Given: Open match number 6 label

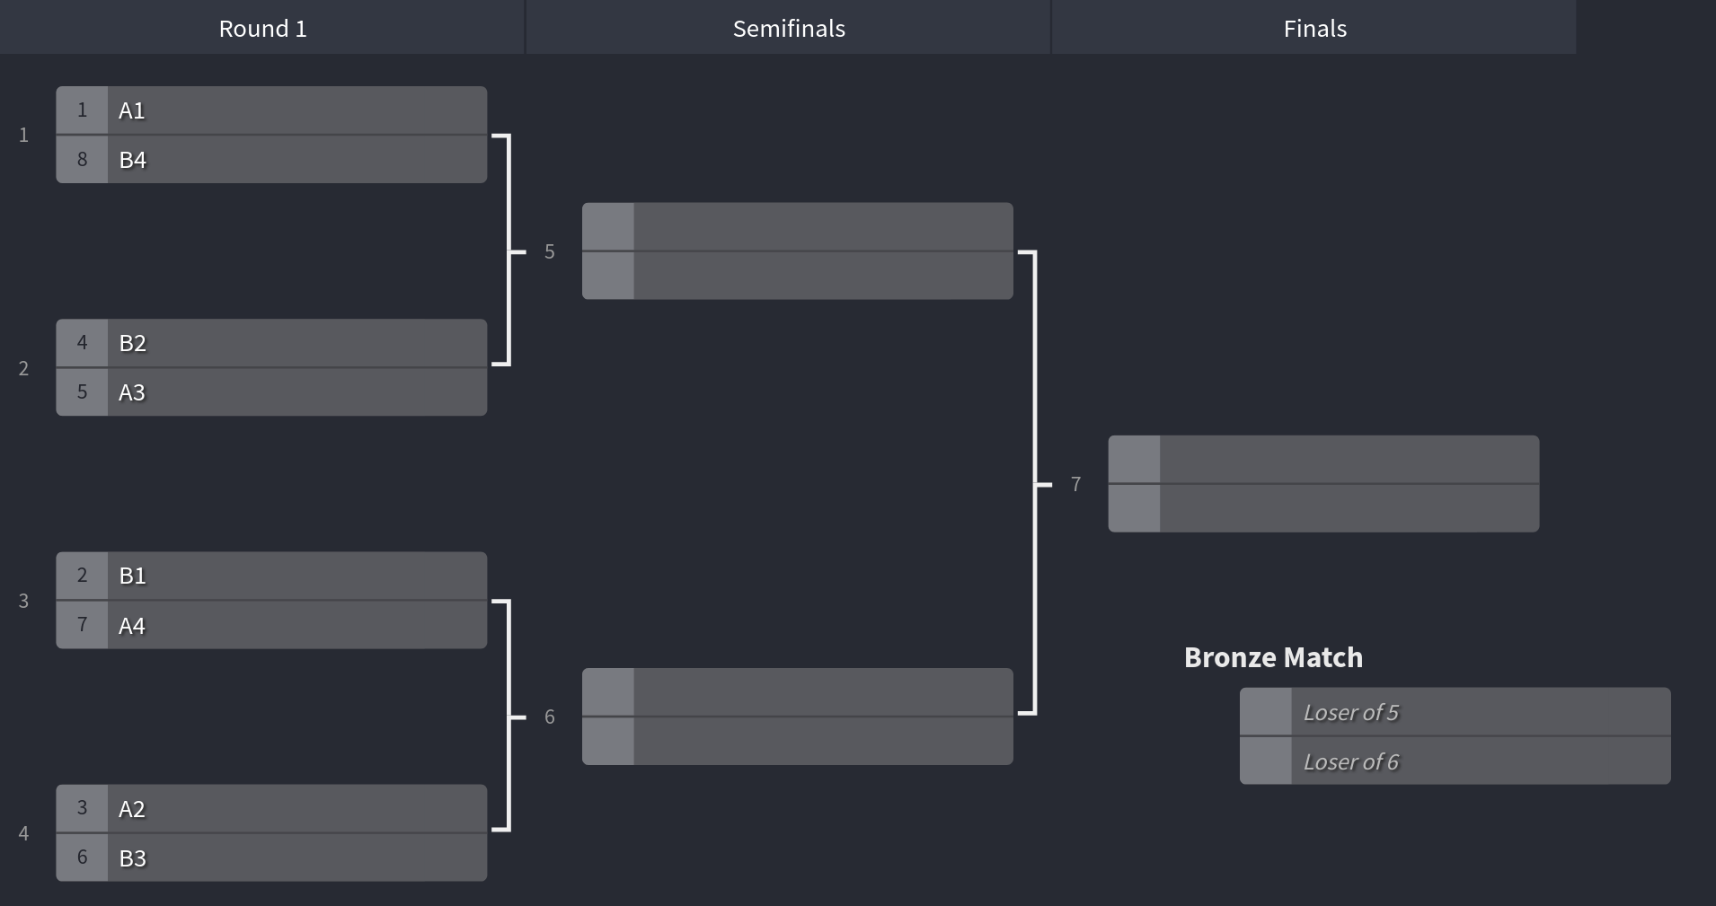Looking at the screenshot, I should coord(549,717).
